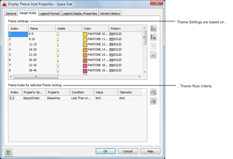Toggle visibility bulb for 21-25 setting
Viewport: 233px width, 159px height.
58,55
